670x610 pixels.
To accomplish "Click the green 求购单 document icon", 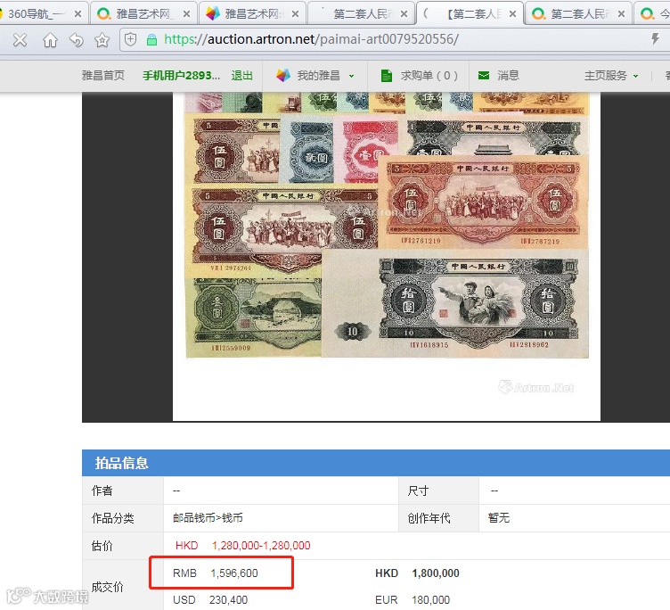I will [387, 76].
